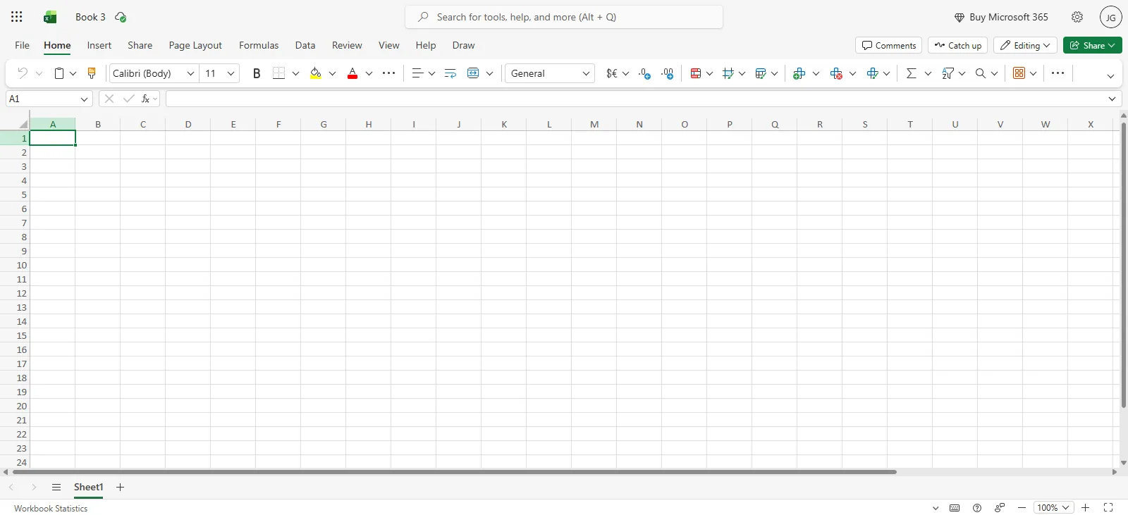Open the app launcher grid
1128x515 pixels.
(17, 17)
